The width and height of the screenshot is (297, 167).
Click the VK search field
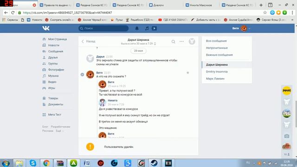click(x=103, y=28)
